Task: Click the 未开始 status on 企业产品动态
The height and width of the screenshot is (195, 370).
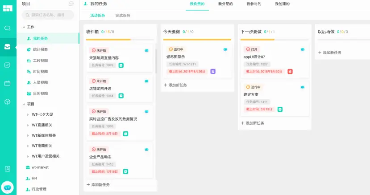Action: (x=99, y=149)
